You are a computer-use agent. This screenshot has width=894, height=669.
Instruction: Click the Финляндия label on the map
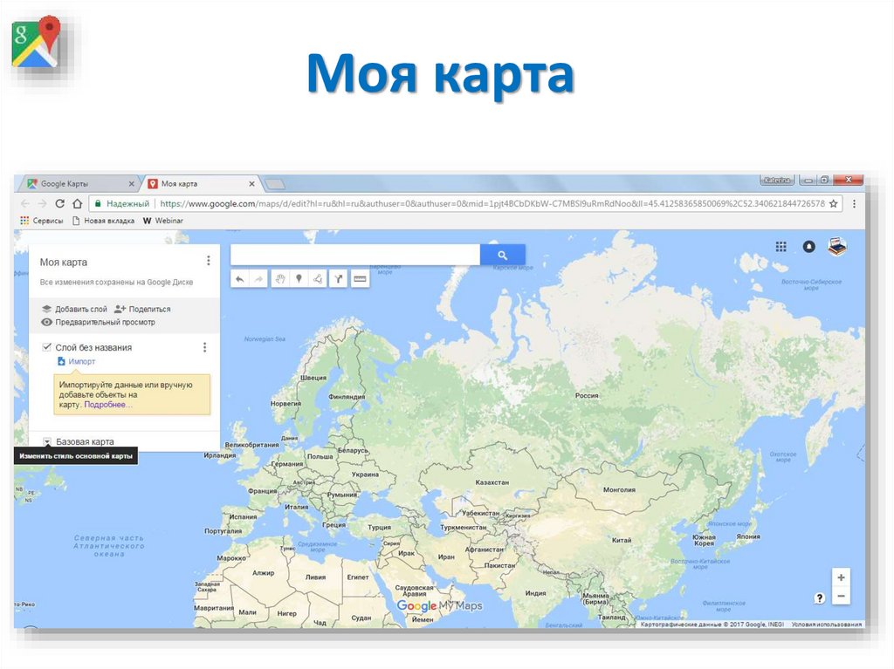(x=347, y=397)
